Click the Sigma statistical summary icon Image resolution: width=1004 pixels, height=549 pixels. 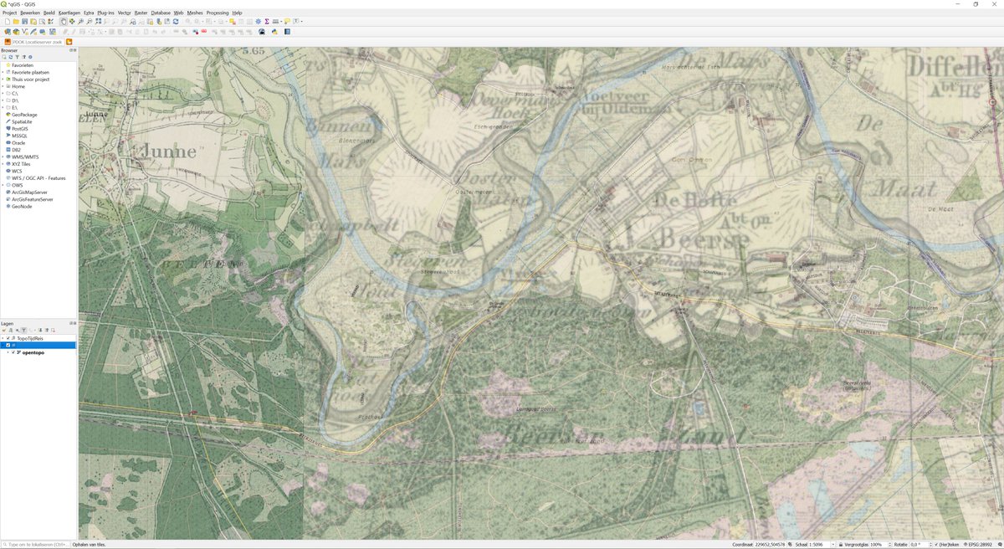click(266, 22)
